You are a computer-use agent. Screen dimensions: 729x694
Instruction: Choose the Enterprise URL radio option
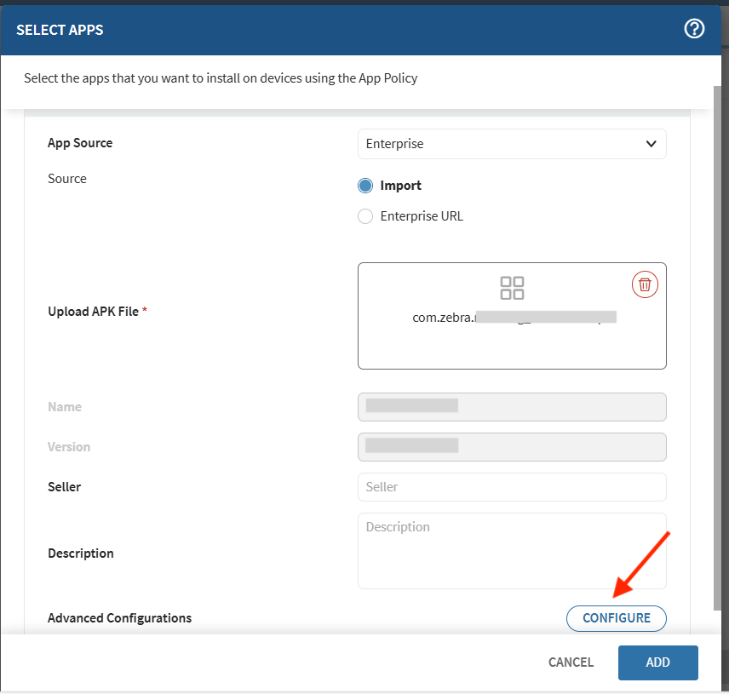point(365,216)
